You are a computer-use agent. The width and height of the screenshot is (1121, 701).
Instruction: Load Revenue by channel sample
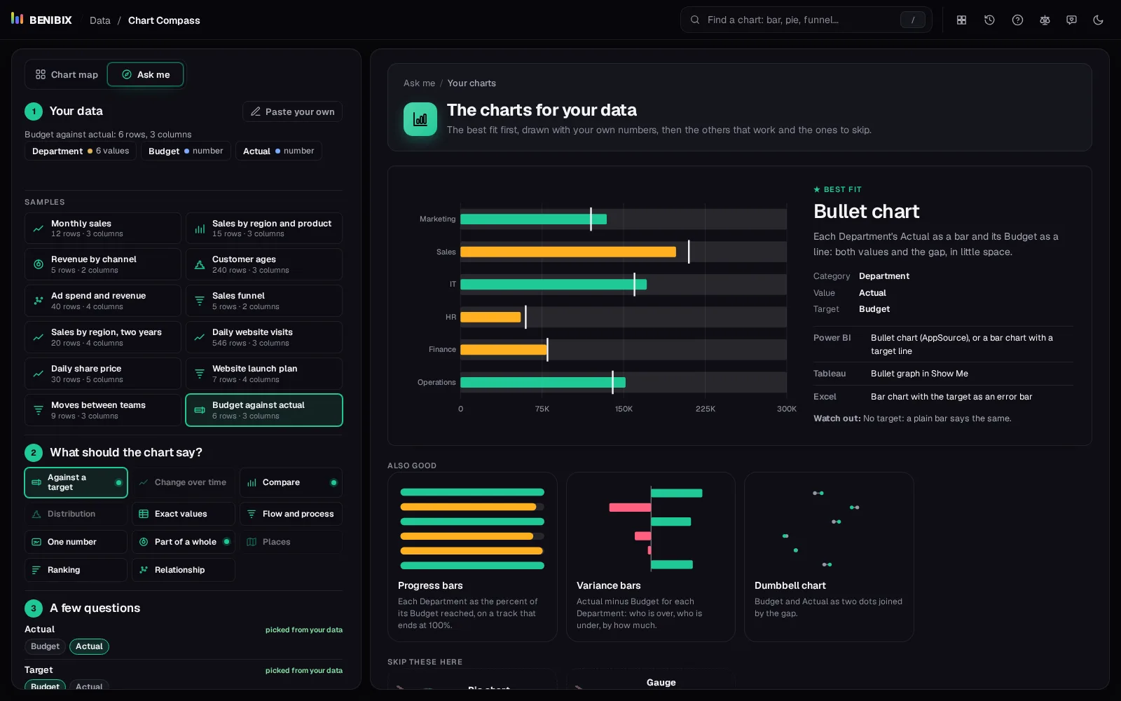[x=103, y=264]
